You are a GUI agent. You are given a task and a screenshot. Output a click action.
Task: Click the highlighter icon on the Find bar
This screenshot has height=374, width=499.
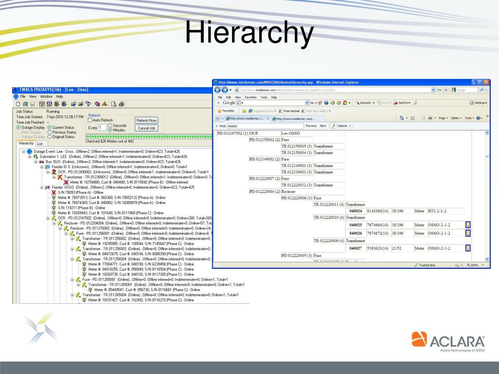pyautogui.click(x=333, y=126)
